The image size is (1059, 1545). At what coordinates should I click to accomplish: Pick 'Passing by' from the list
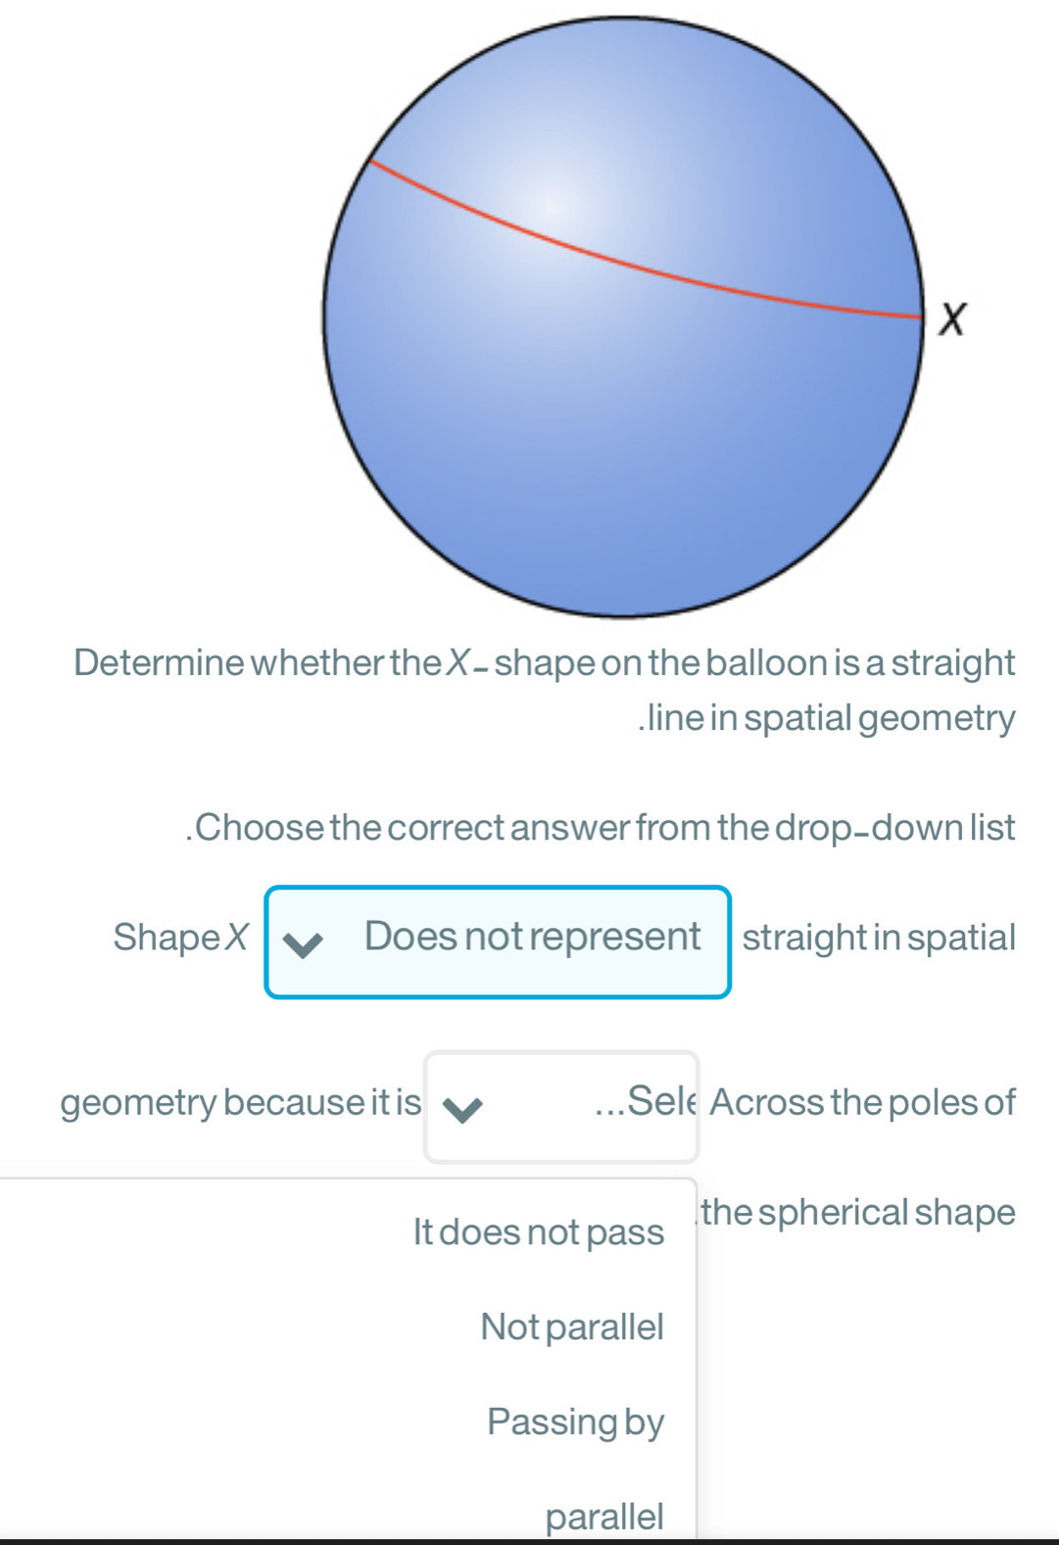pos(575,1422)
